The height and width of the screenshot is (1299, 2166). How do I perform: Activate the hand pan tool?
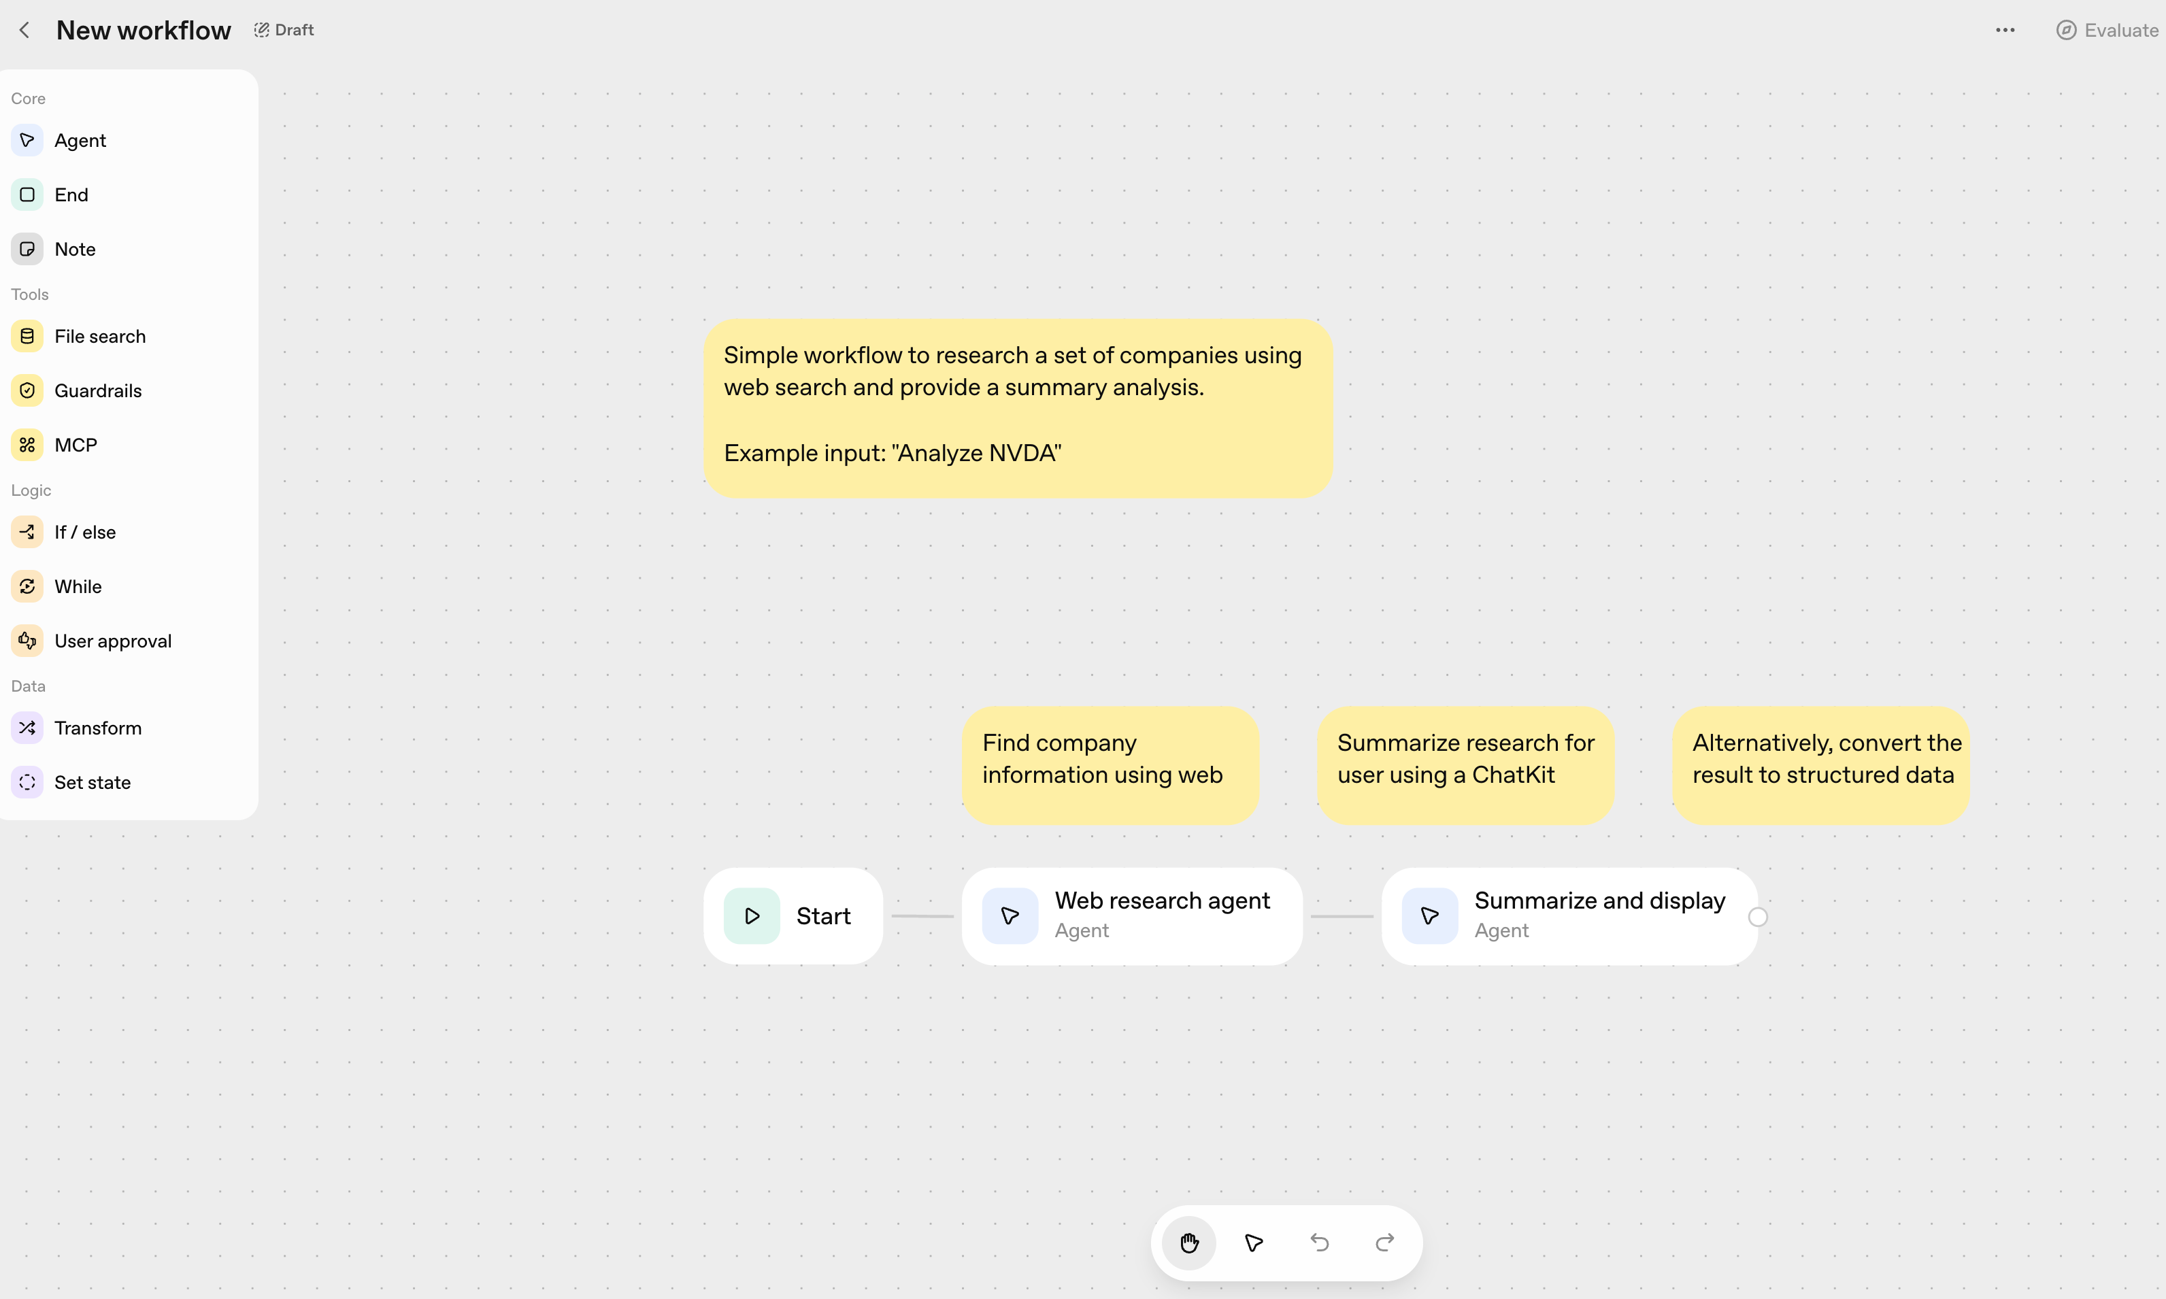coord(1189,1243)
